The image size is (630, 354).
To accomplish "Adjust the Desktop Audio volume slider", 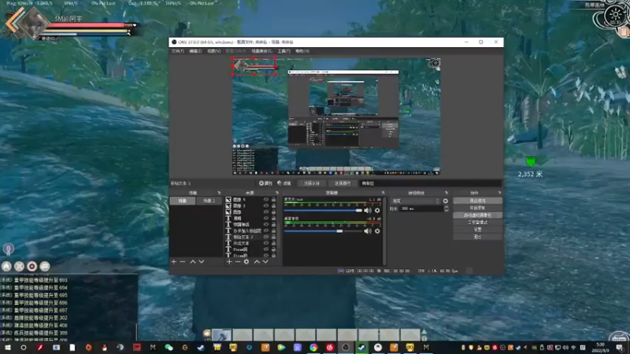I will [x=324, y=231].
